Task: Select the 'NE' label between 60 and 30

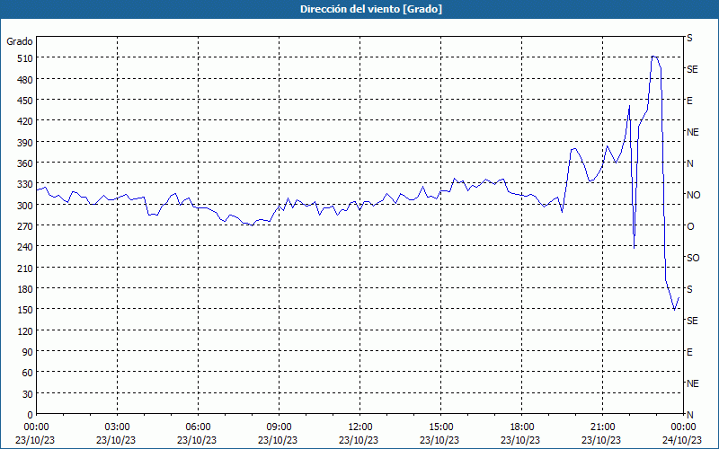Action: tap(692, 383)
